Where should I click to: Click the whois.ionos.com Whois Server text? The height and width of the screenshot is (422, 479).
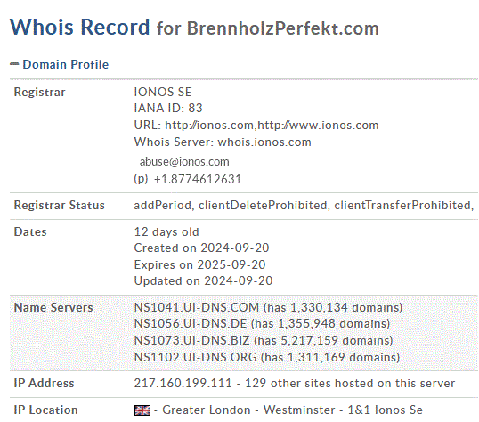[x=264, y=142]
